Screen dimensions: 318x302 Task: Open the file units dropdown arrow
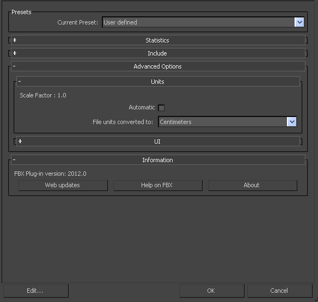pos(292,122)
